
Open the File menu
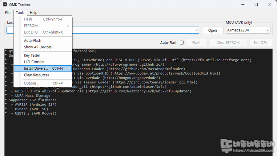coord(8,13)
